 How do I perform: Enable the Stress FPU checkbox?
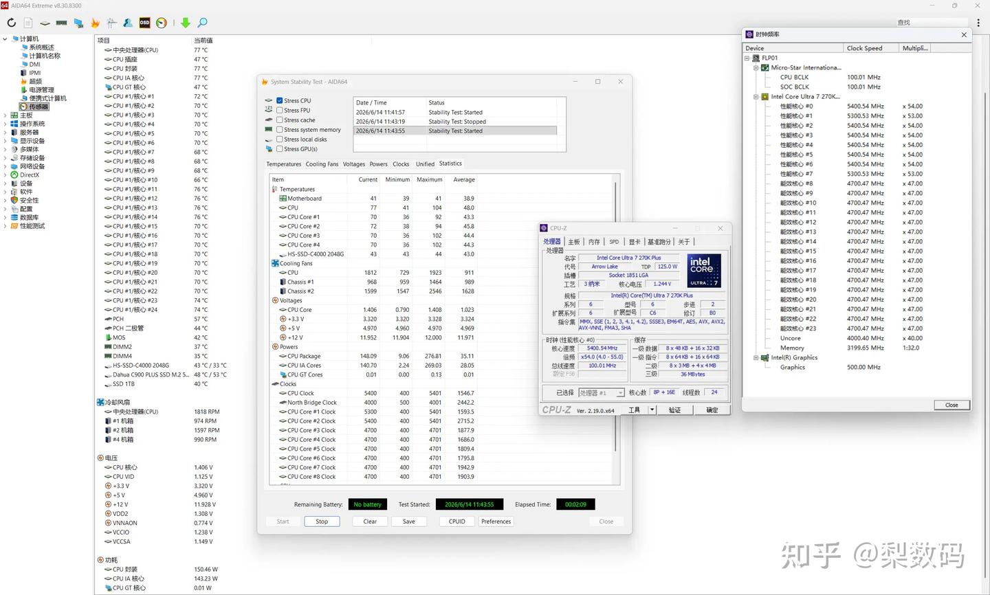click(x=280, y=110)
